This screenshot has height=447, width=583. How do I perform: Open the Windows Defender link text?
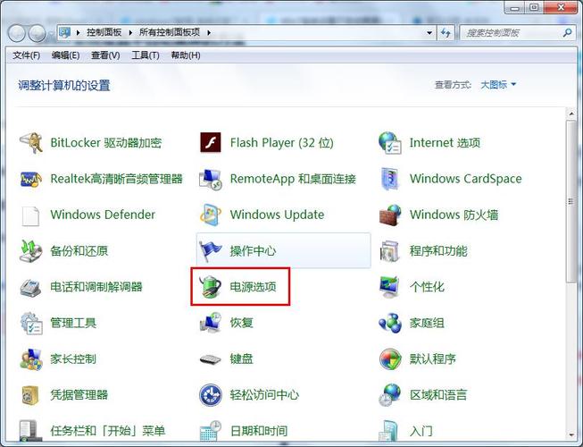[x=103, y=215]
